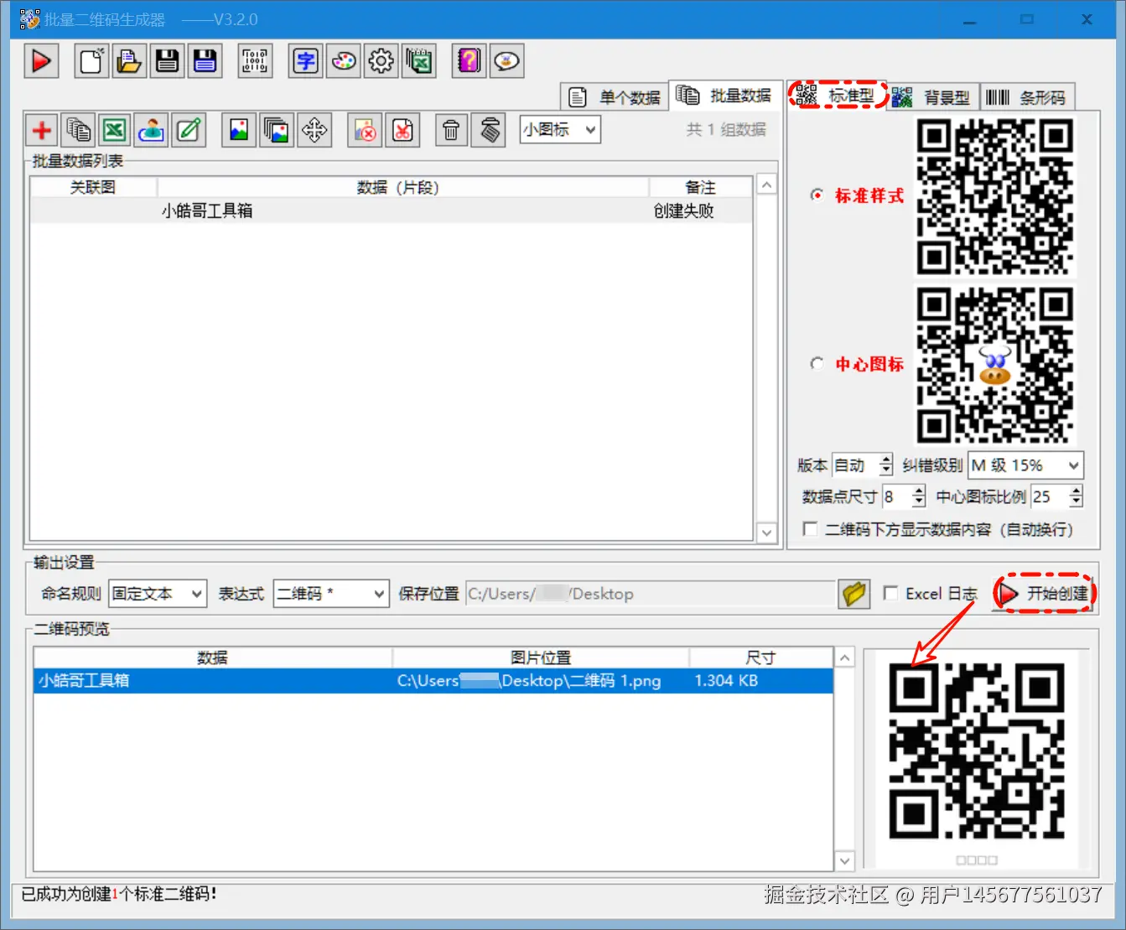Click the 保存位置 path input field
1126x930 pixels.
(649, 594)
